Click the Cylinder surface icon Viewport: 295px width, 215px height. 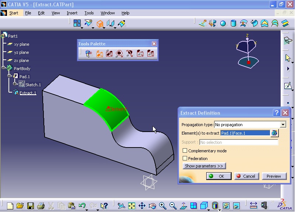[233, 23]
